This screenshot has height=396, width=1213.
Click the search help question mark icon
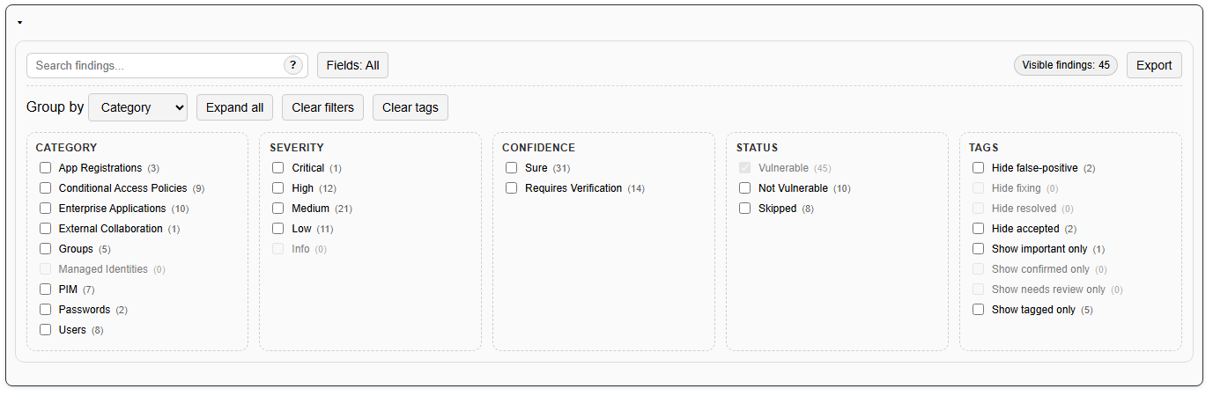pos(292,65)
